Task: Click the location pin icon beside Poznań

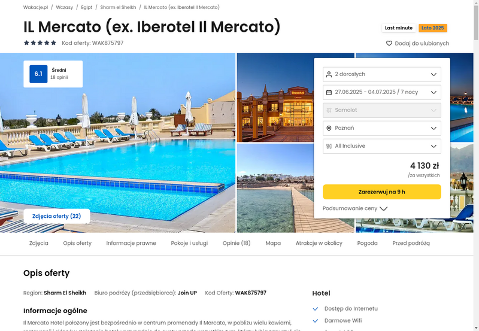Action: pos(329,128)
